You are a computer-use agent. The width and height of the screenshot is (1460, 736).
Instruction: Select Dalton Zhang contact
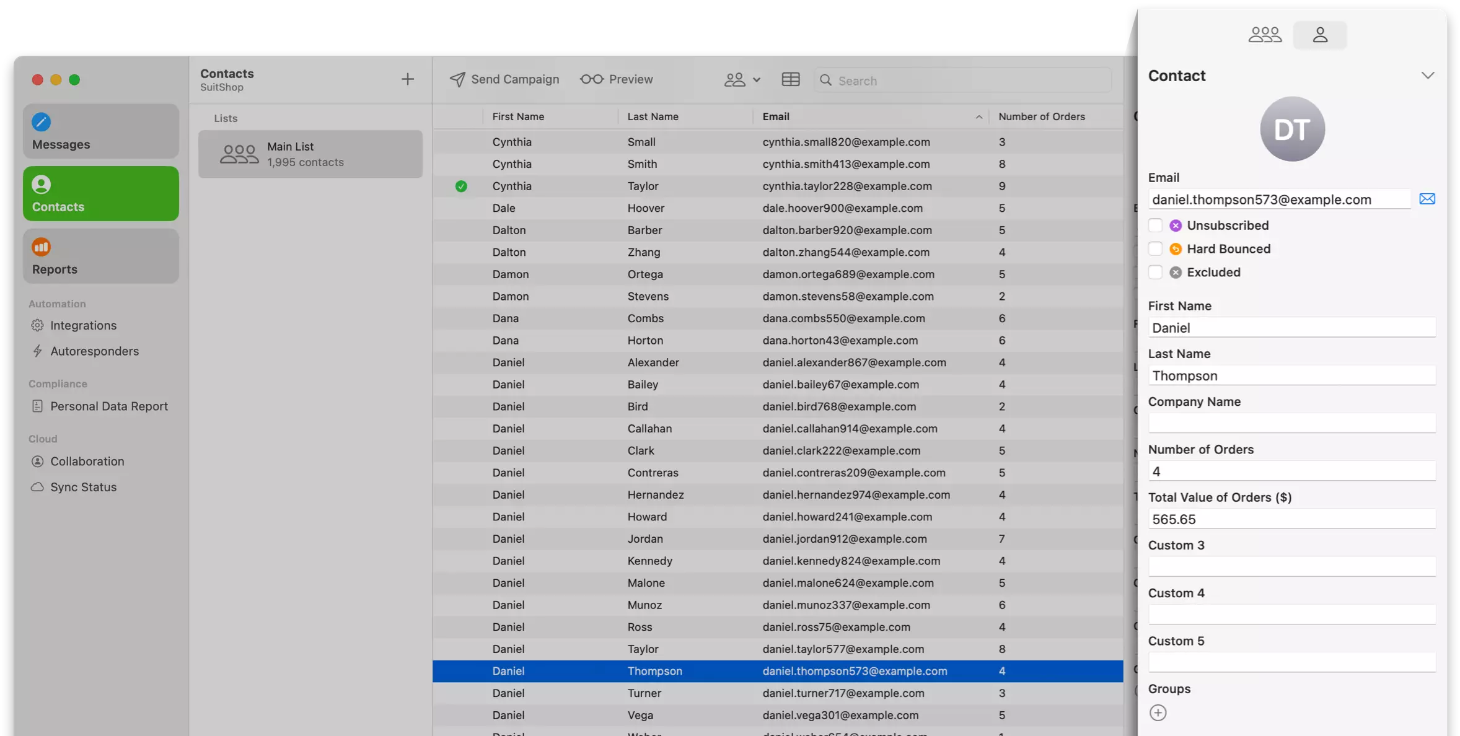click(778, 252)
